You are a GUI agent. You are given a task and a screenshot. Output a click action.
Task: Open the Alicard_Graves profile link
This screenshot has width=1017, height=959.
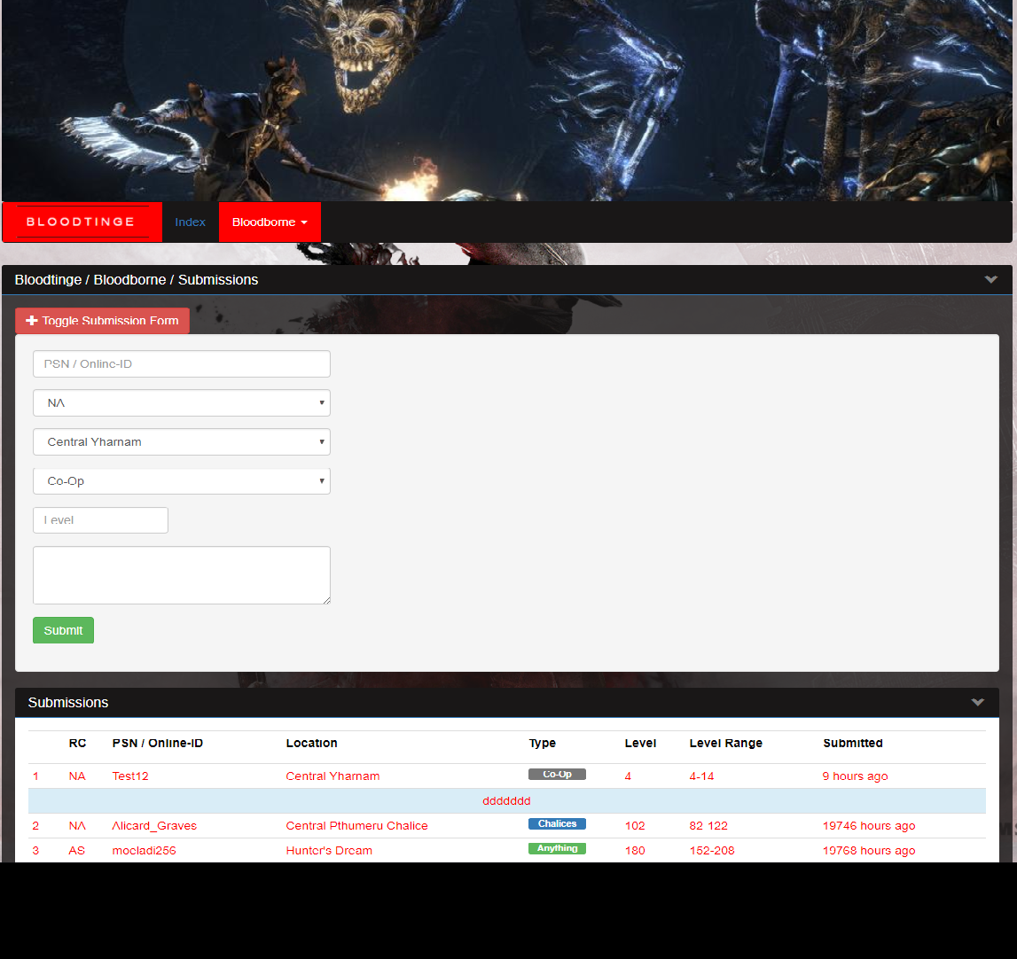tap(153, 825)
